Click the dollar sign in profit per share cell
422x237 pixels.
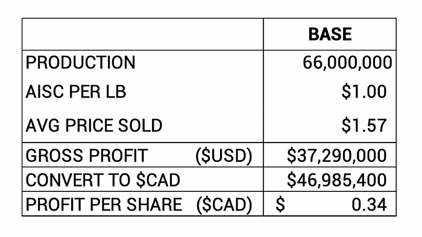pyautogui.click(x=280, y=205)
